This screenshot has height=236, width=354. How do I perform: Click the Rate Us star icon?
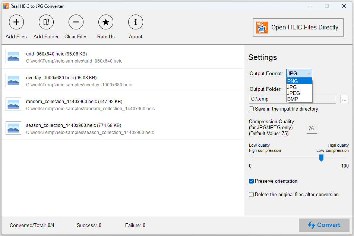[x=105, y=22]
